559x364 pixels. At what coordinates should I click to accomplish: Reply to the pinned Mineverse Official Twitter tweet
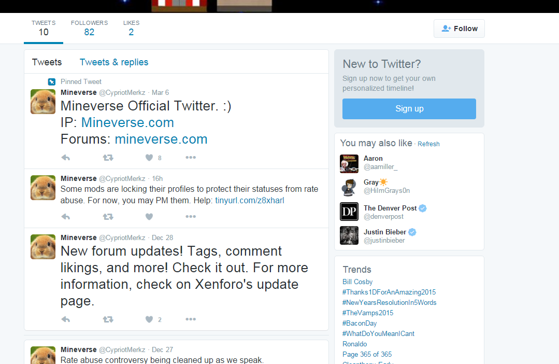click(66, 158)
